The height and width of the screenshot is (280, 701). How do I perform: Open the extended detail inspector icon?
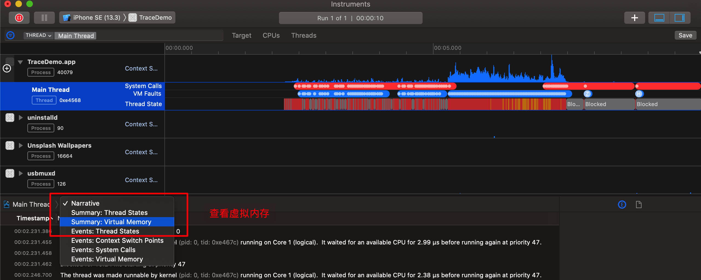(622, 204)
